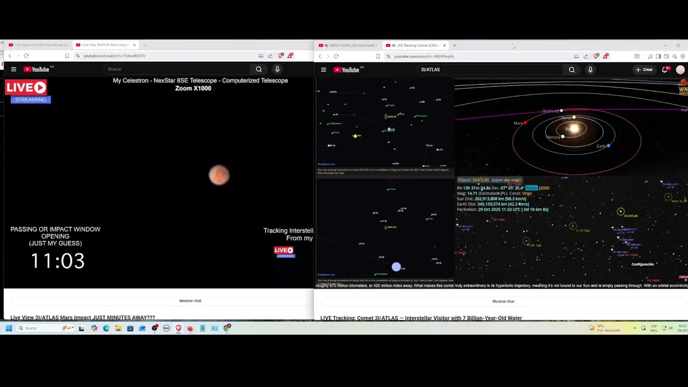688x387 pixels.
Task: Click share icon in right address bar
Action: [x=586, y=56]
